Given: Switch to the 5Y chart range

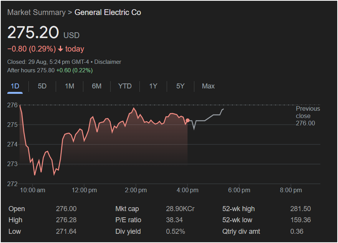Looking at the screenshot, I should pos(181,86).
